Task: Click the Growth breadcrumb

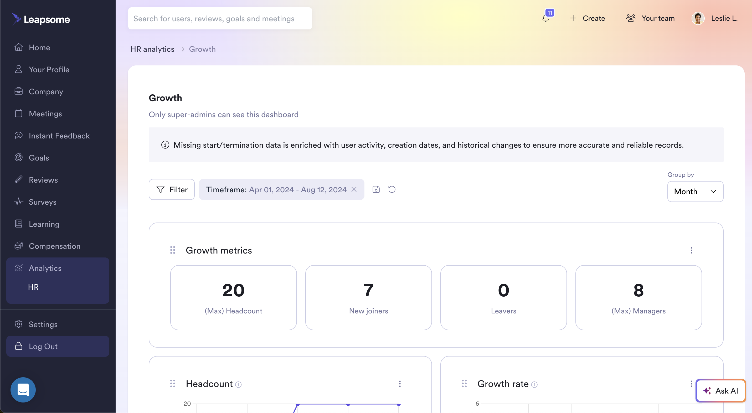Action: (202, 49)
